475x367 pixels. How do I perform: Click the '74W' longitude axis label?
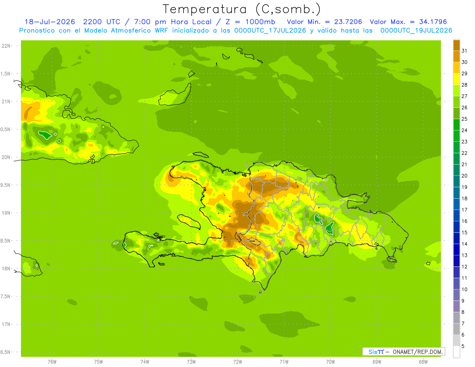(145, 361)
